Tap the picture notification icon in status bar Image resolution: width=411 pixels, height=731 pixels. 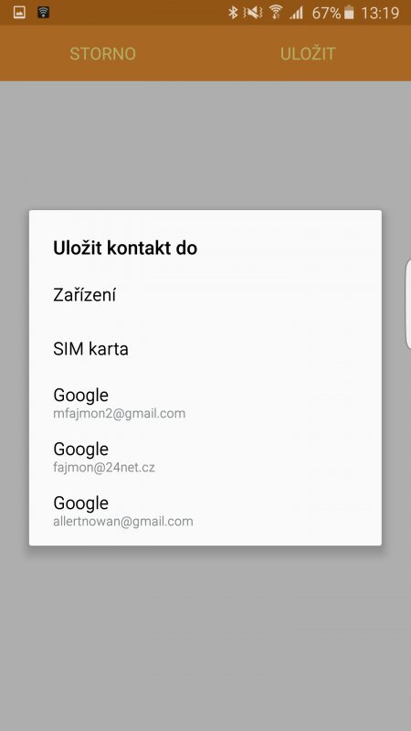19,12
